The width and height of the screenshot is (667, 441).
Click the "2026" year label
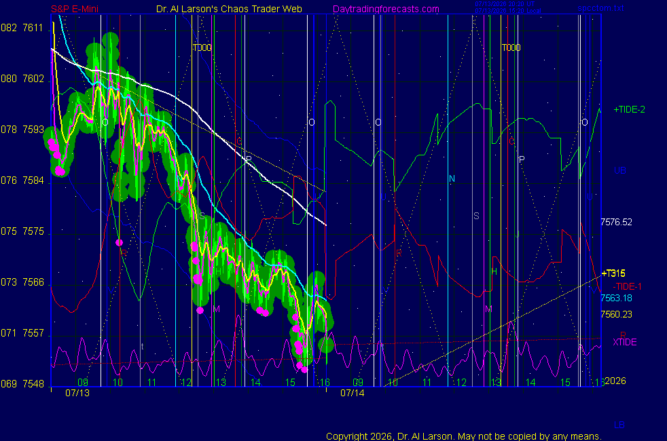click(615, 381)
